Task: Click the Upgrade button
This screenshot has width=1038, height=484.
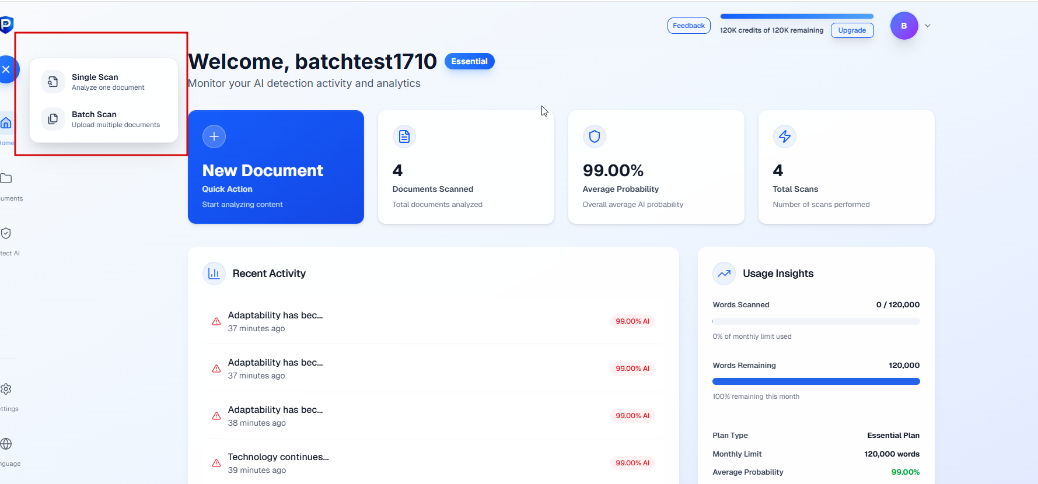Action: coord(852,30)
